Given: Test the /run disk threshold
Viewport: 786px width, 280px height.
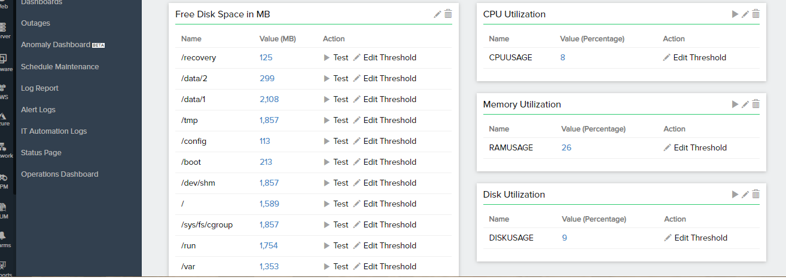Looking at the screenshot, I should tap(336, 246).
